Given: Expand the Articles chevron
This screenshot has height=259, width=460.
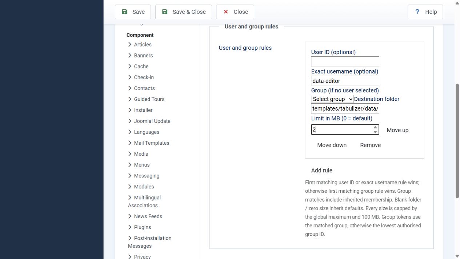Looking at the screenshot, I should (x=130, y=44).
